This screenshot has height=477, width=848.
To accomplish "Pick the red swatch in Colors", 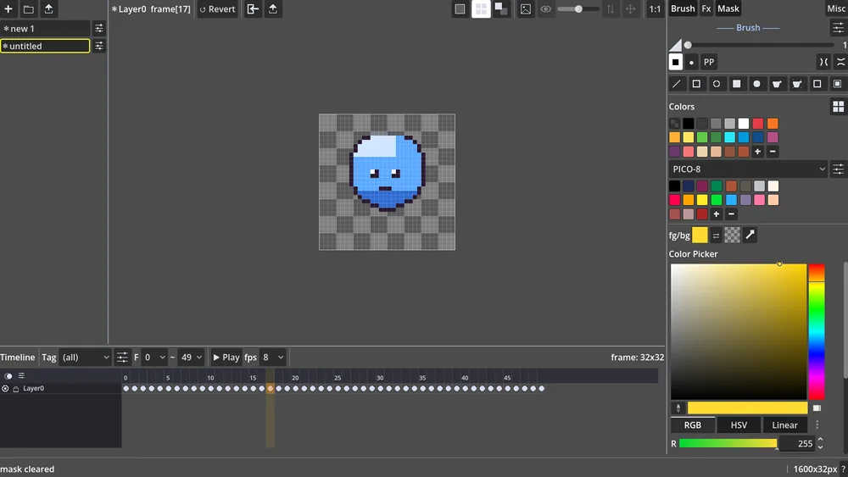I will [758, 124].
